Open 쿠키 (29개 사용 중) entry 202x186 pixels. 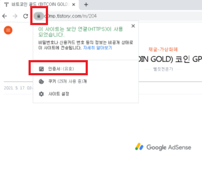coord(86,81)
